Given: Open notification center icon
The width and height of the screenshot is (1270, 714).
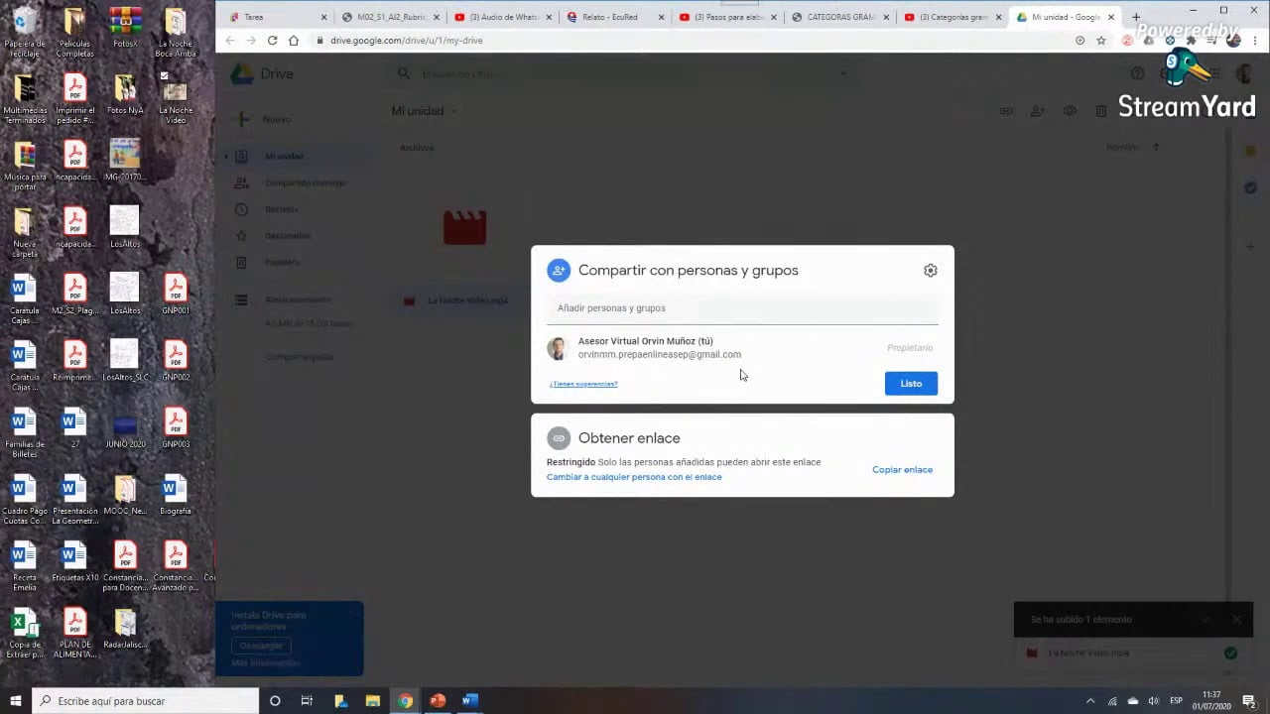Looking at the screenshot, I should pos(1249,701).
